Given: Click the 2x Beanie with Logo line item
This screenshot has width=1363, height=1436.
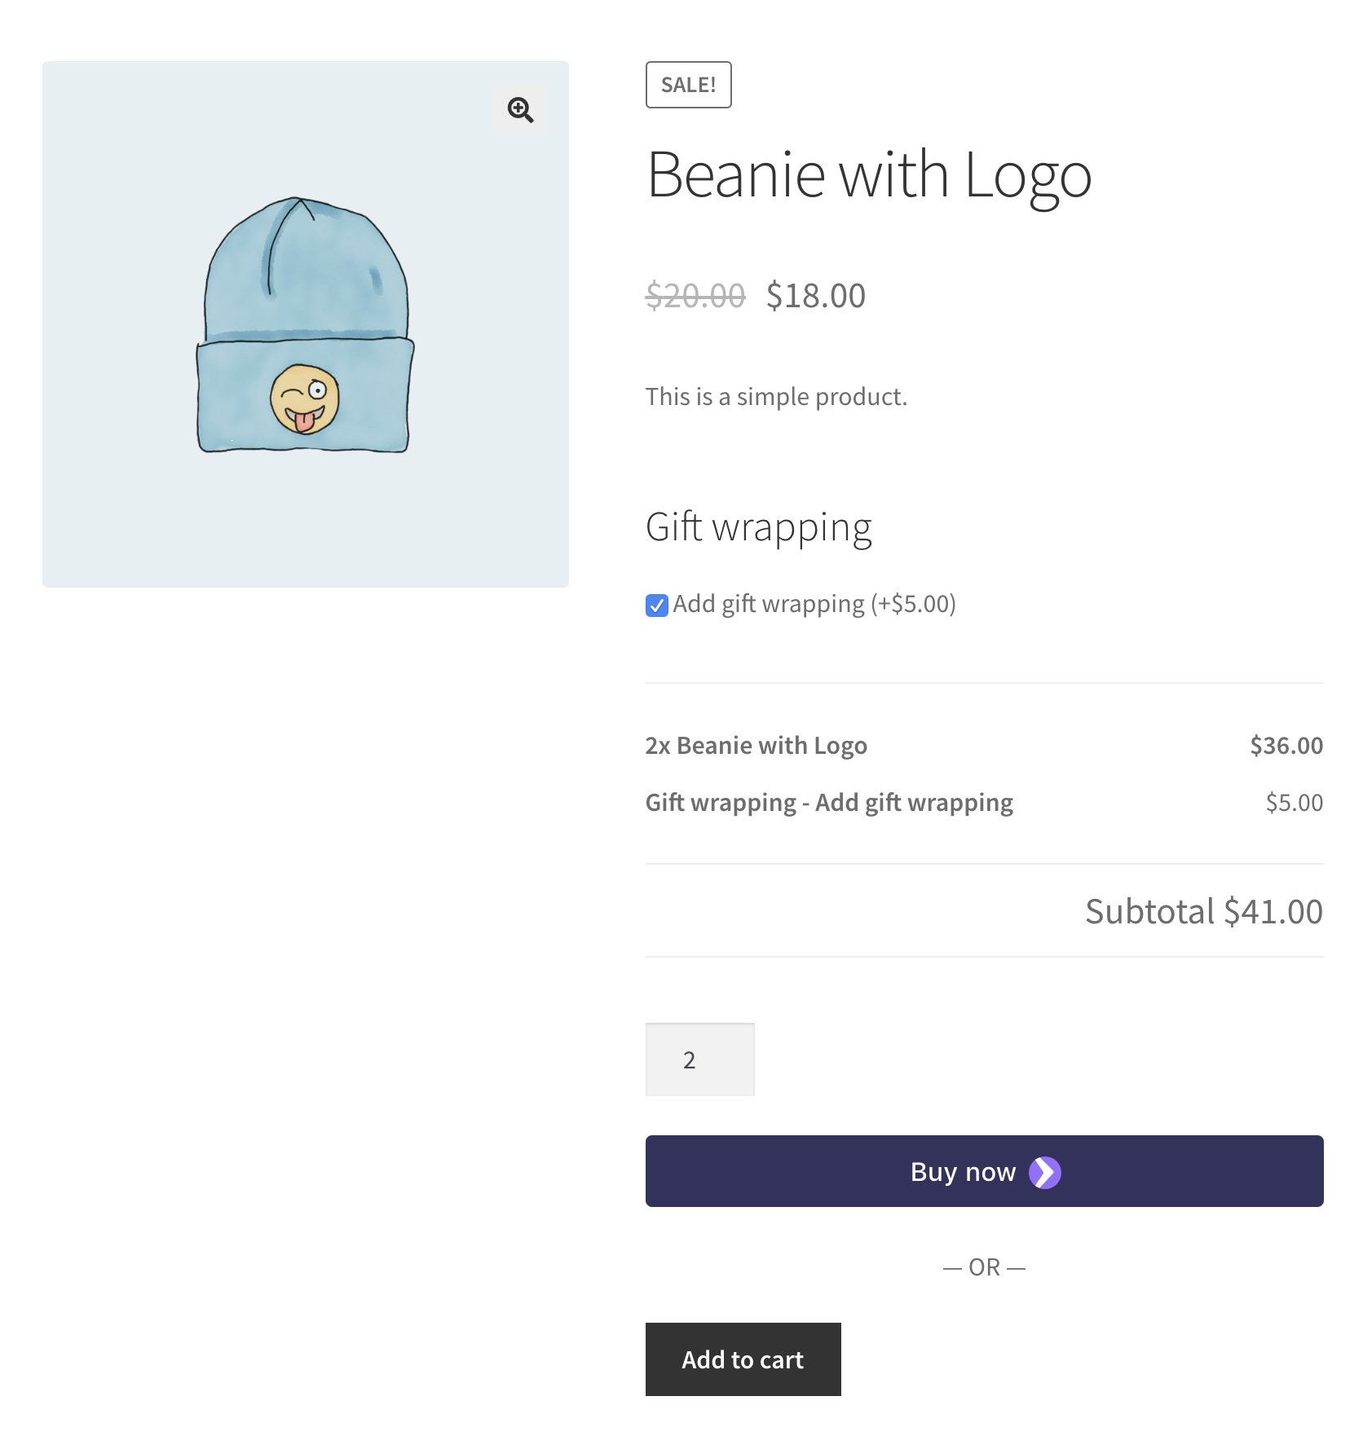Looking at the screenshot, I should (755, 744).
